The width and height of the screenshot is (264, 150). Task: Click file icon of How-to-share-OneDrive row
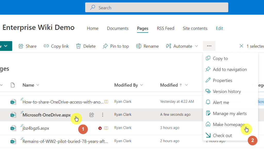click(13, 102)
